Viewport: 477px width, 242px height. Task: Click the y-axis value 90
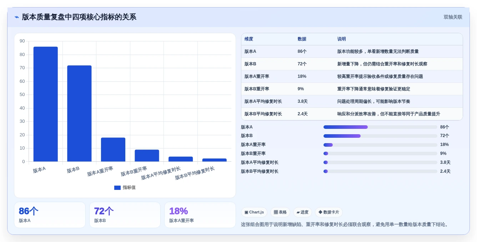point(22,41)
